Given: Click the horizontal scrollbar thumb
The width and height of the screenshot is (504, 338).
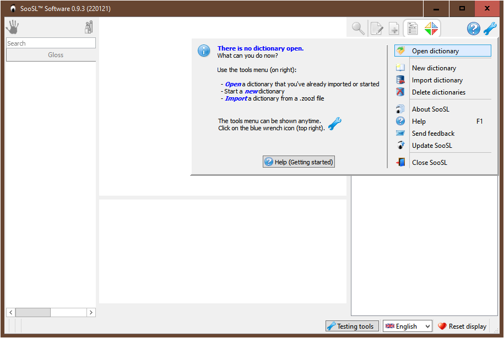Looking at the screenshot, I should click(x=33, y=312).
